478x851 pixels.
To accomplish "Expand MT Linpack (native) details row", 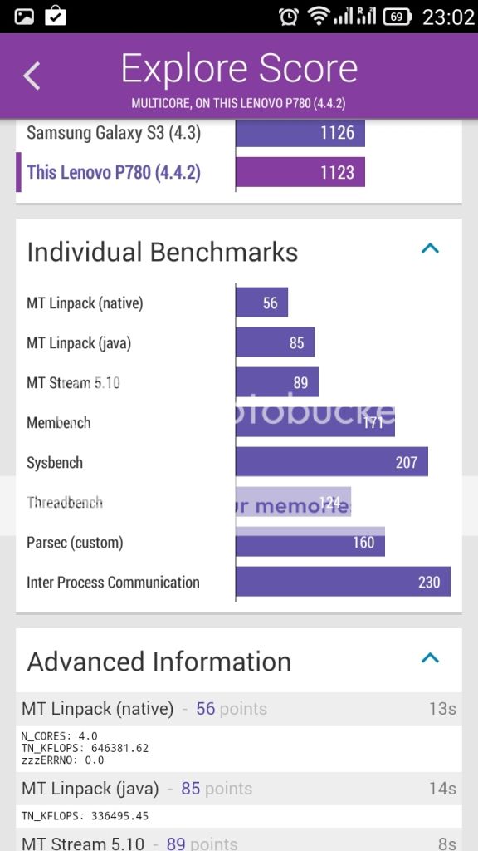I will pyautogui.click(x=239, y=709).
